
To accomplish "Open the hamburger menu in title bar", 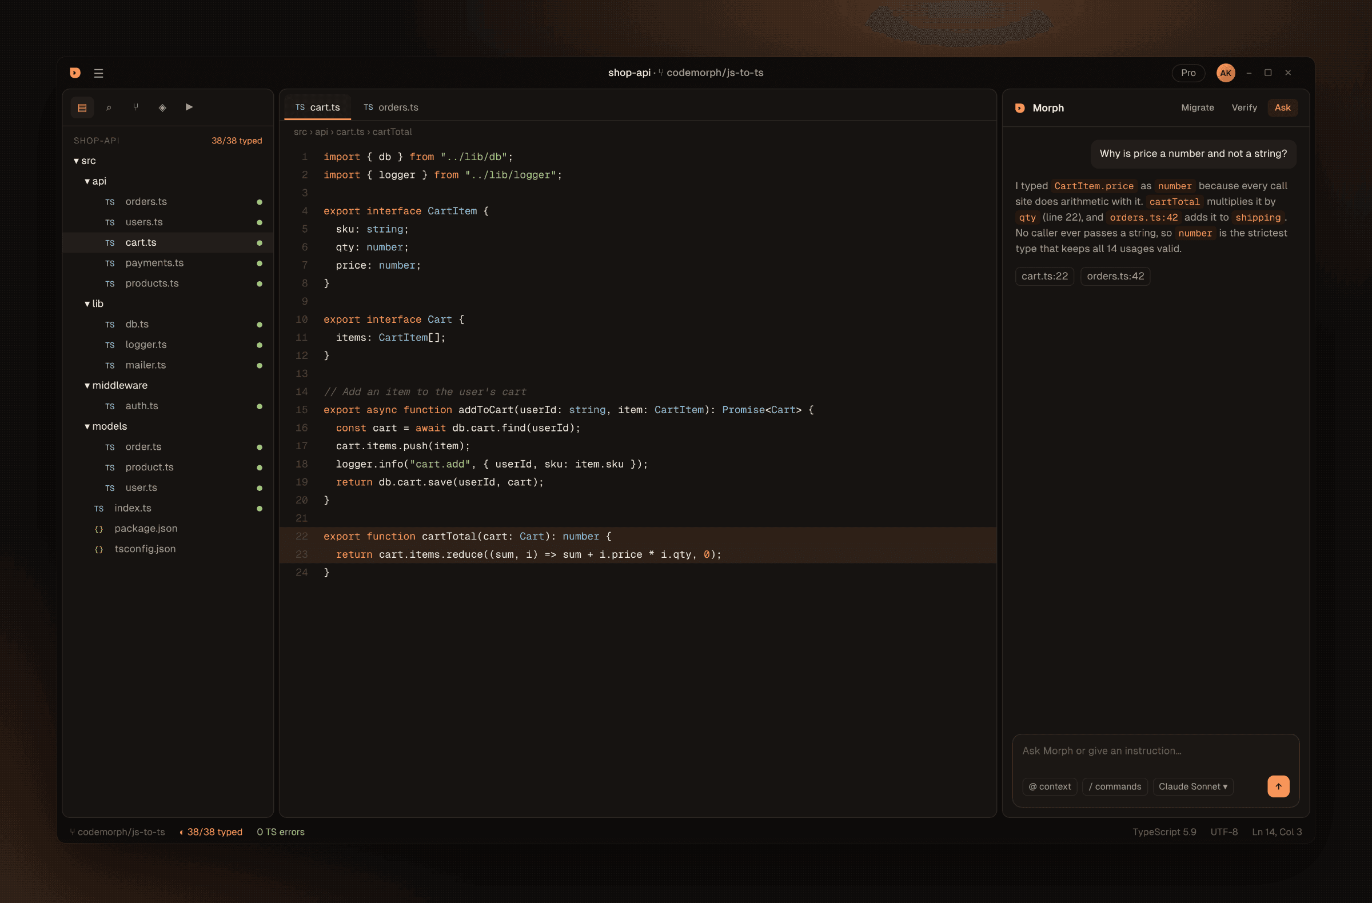I will tap(98, 73).
